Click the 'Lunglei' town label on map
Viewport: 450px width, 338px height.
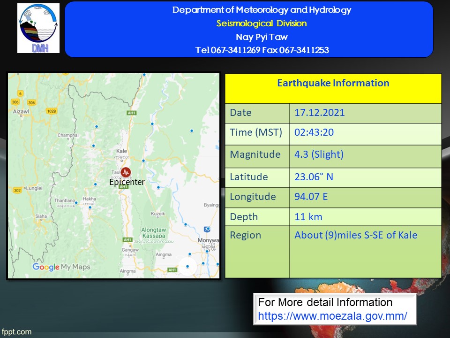[34, 188]
